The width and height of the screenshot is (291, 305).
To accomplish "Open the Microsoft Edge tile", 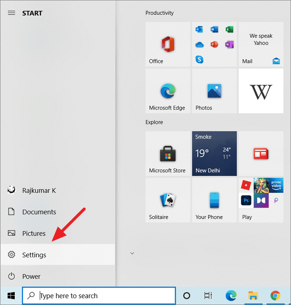I will [168, 91].
